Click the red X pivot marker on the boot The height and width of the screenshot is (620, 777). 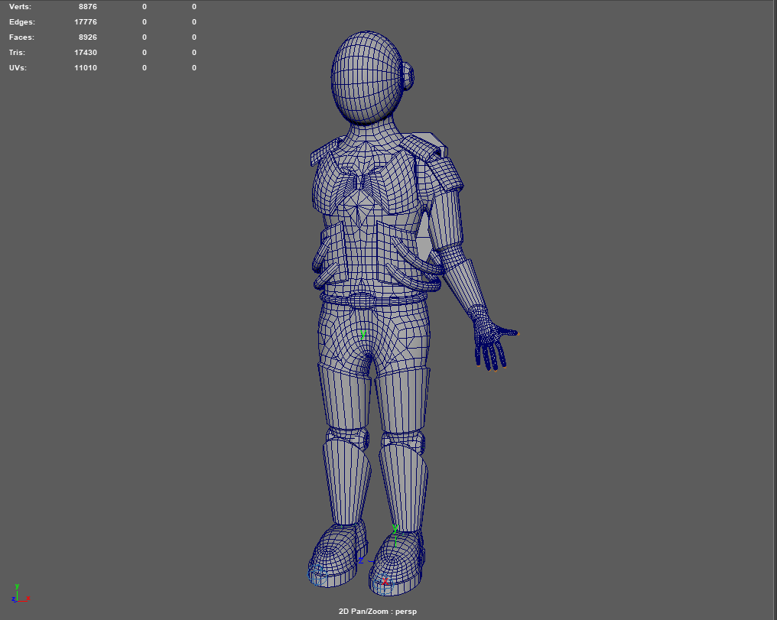[385, 582]
